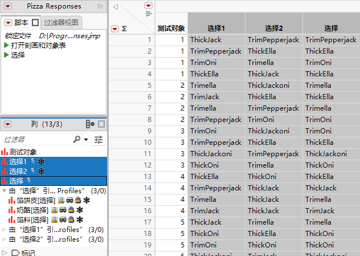Open the 脚本 red triangle menu
The image size is (360, 256).
[x=9, y=22]
